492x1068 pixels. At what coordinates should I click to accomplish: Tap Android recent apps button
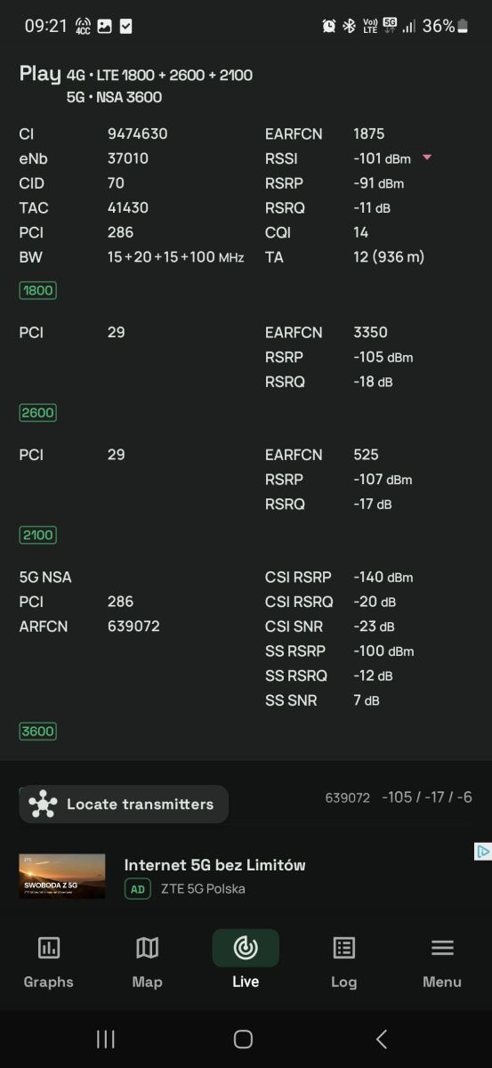click(105, 1039)
